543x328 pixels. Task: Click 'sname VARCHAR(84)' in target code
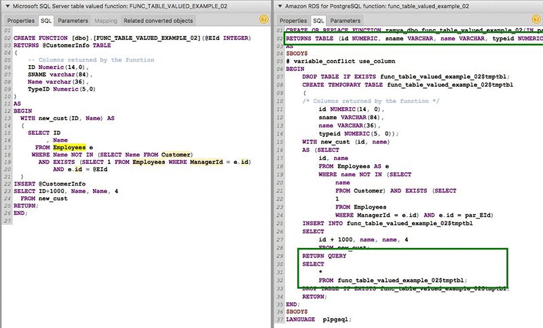coord(350,117)
